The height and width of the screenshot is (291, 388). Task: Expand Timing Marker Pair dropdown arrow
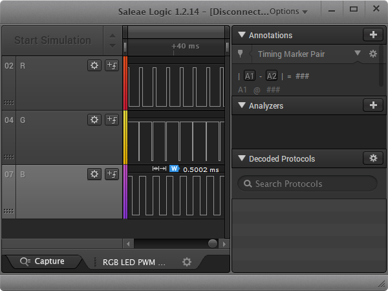pos(357,54)
